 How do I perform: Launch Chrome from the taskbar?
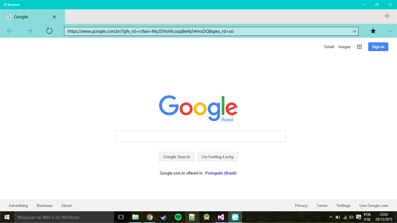[149, 217]
